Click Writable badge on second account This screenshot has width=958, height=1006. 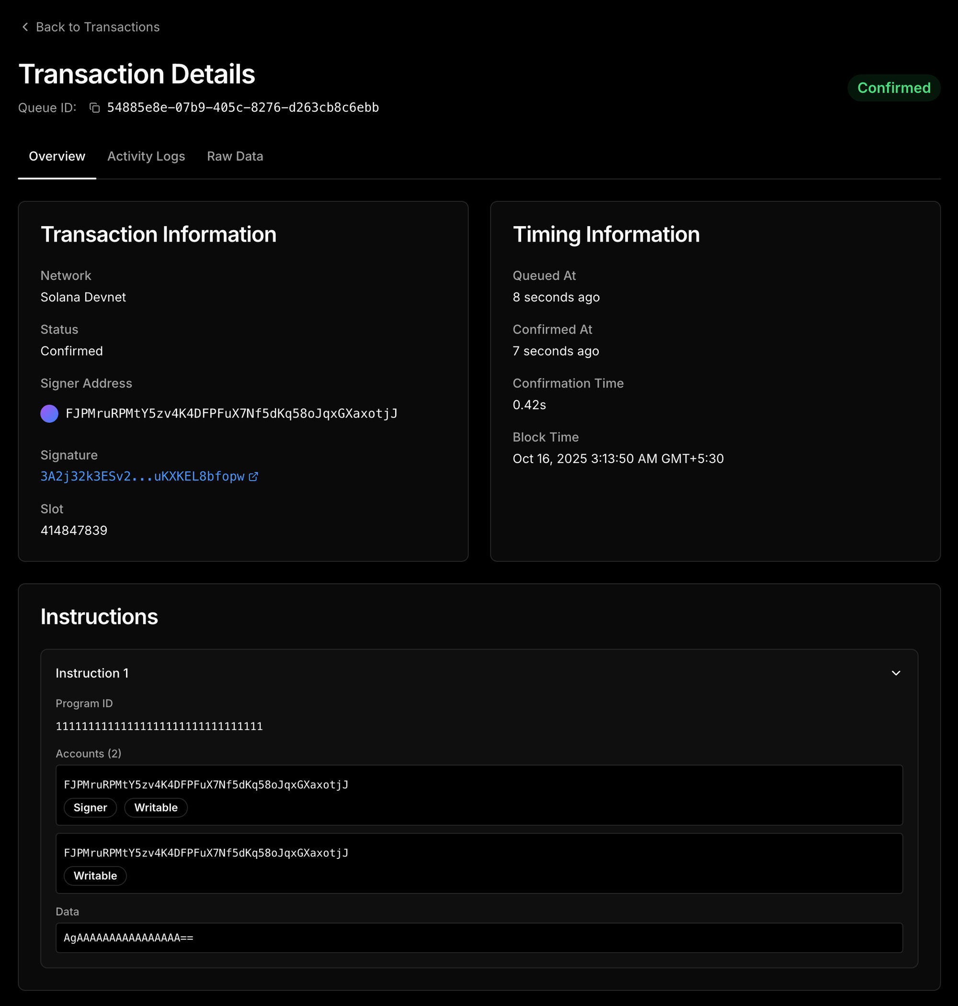click(x=95, y=876)
